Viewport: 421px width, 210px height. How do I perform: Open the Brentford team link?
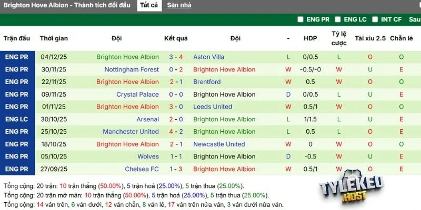(207, 82)
